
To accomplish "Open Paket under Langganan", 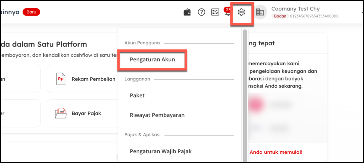I will point(137,95).
